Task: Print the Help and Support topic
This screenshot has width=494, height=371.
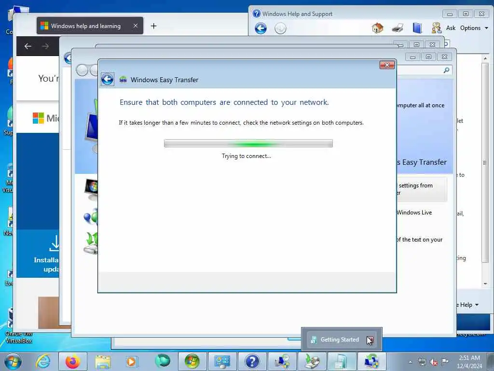Action: click(x=398, y=28)
